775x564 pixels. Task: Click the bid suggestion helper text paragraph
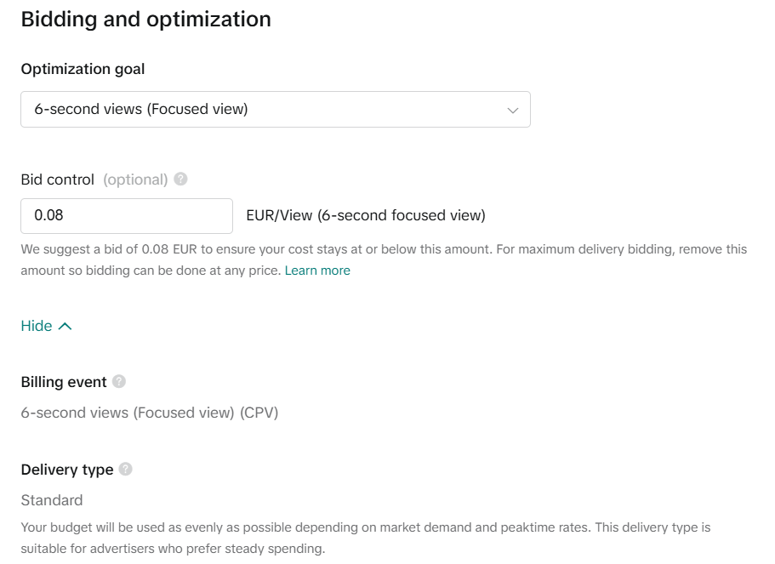click(383, 250)
